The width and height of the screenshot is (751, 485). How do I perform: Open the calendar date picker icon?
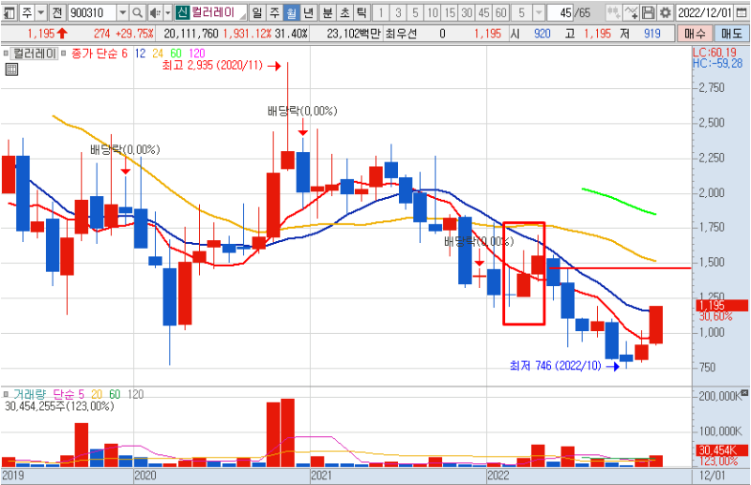pyautogui.click(x=743, y=12)
